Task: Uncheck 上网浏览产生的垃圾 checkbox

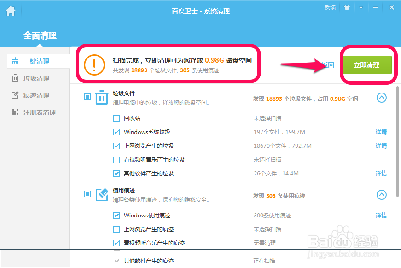Action: click(116, 146)
